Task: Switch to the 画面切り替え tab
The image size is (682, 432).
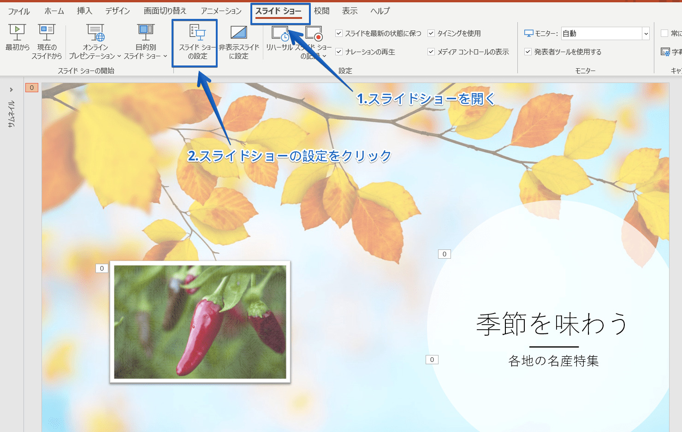Action: (x=165, y=11)
